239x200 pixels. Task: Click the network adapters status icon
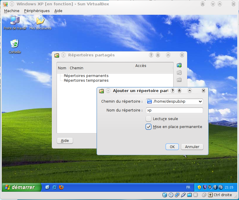click(x=177, y=195)
